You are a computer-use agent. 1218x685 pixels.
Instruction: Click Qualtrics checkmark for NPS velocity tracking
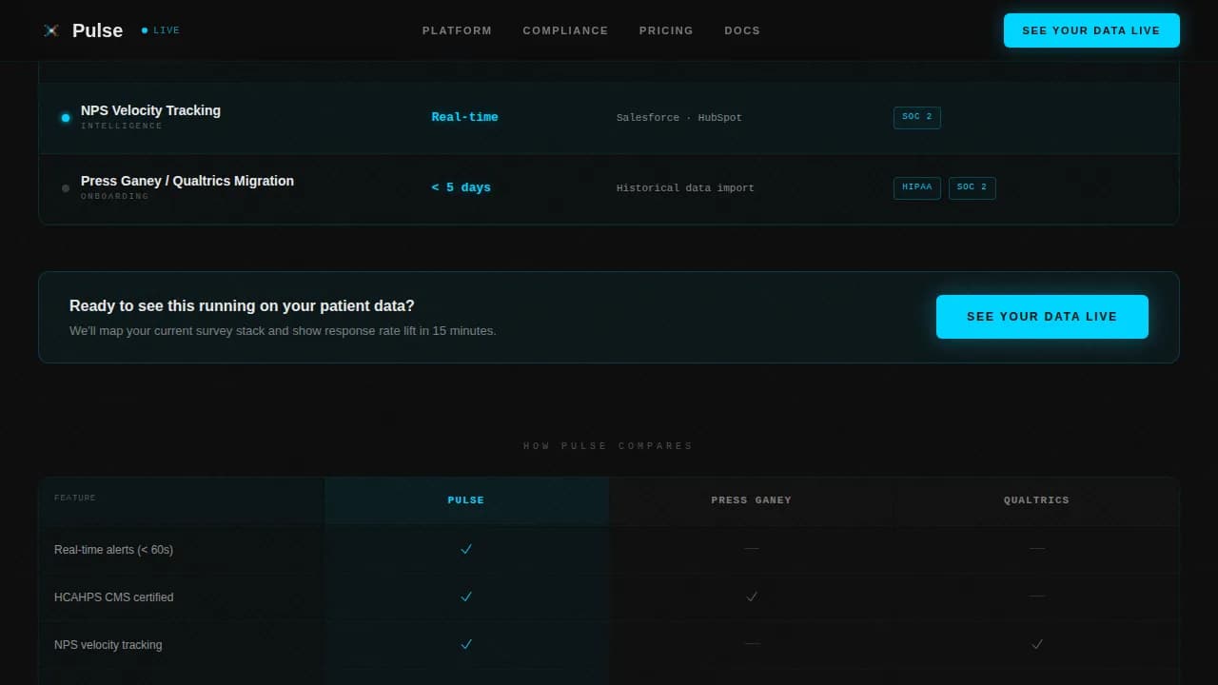1037,644
